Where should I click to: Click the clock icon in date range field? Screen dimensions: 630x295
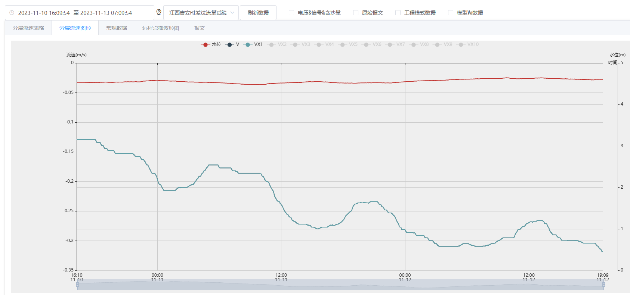12,13
